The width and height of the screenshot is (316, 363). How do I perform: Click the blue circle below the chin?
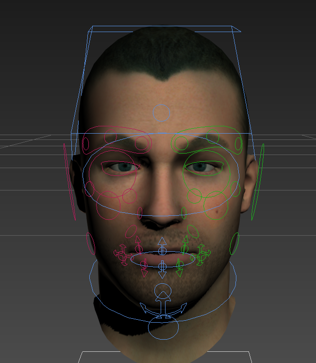pos(164,328)
